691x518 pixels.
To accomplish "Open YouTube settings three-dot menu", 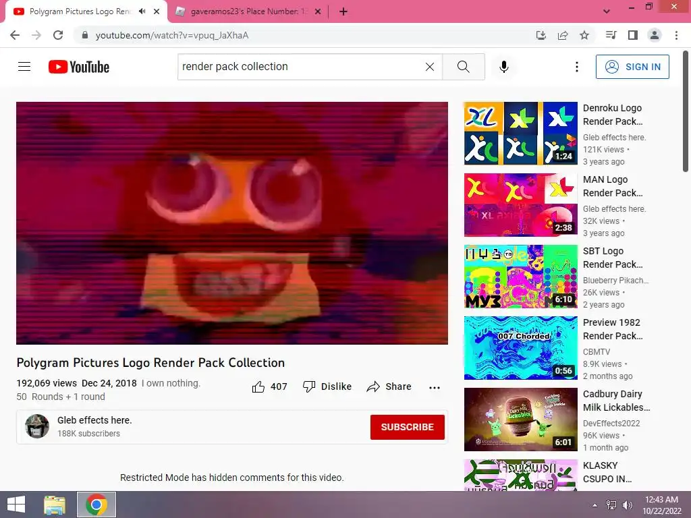I will [x=576, y=67].
